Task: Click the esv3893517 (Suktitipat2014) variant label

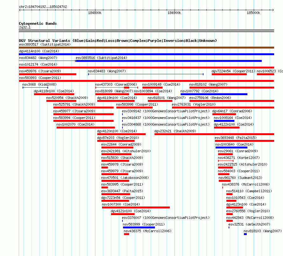Action: click(45, 44)
